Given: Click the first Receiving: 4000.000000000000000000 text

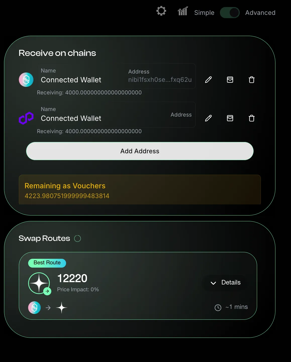Looking at the screenshot, I should click(x=89, y=93).
